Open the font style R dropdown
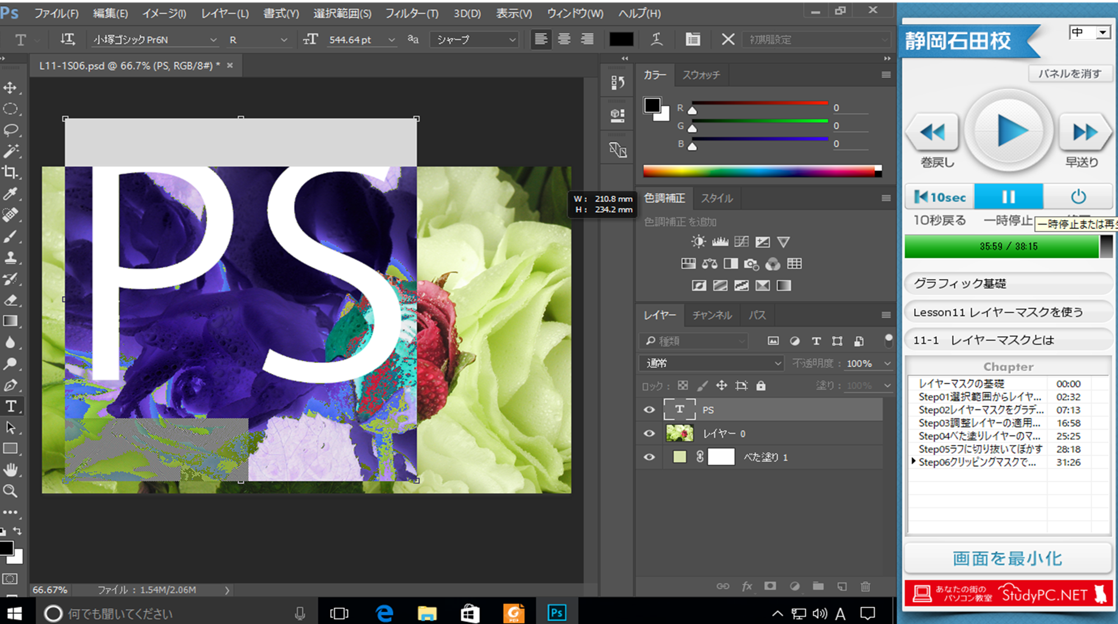This screenshot has height=624, width=1118. [258, 40]
